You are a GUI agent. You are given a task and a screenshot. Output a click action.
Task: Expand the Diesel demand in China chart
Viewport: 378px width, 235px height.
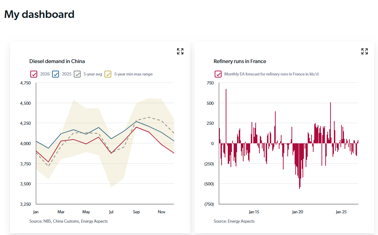180,51
